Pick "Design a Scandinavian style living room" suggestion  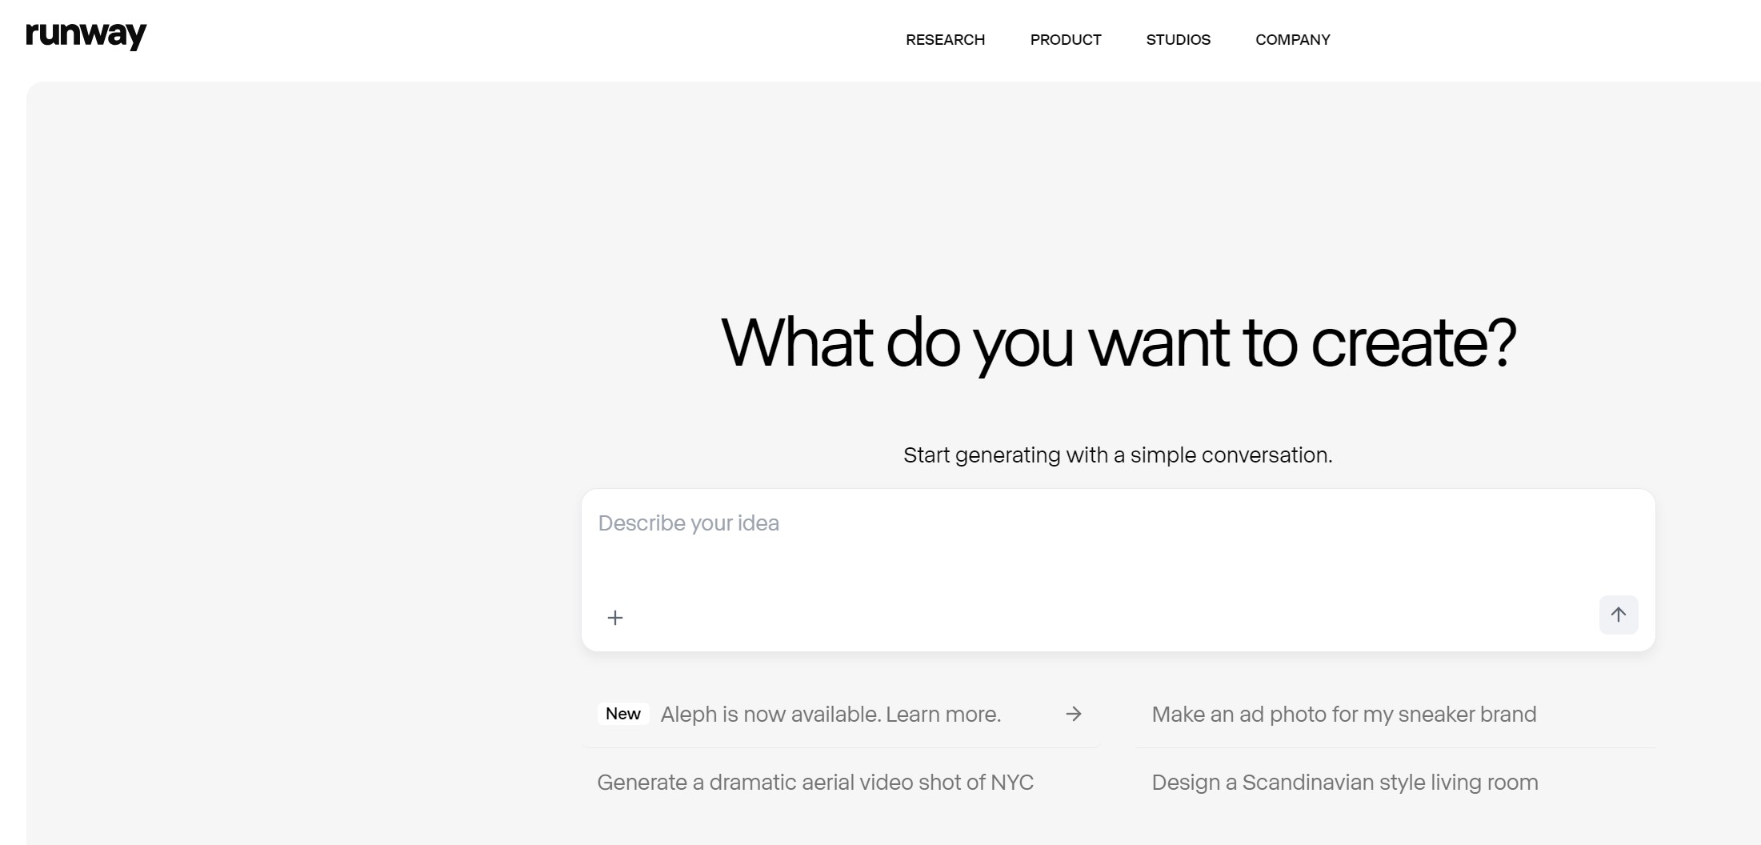point(1344,783)
